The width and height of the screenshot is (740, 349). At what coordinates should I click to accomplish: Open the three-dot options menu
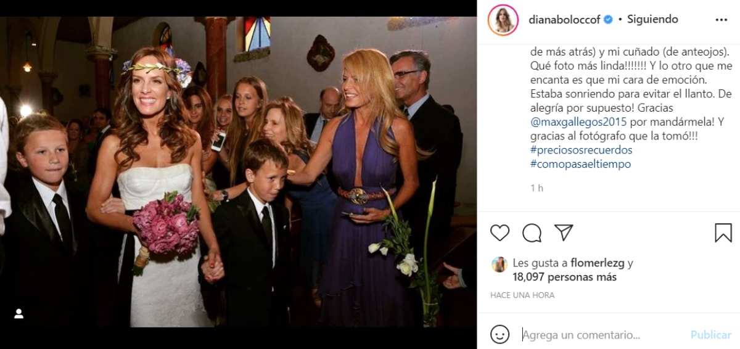[721, 20]
